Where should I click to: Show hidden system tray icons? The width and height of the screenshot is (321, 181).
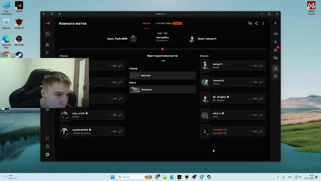click(278, 177)
